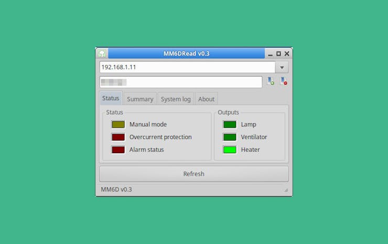Click the remove device icon with red minus
Viewport: 388px width, 244px height.
coord(284,81)
